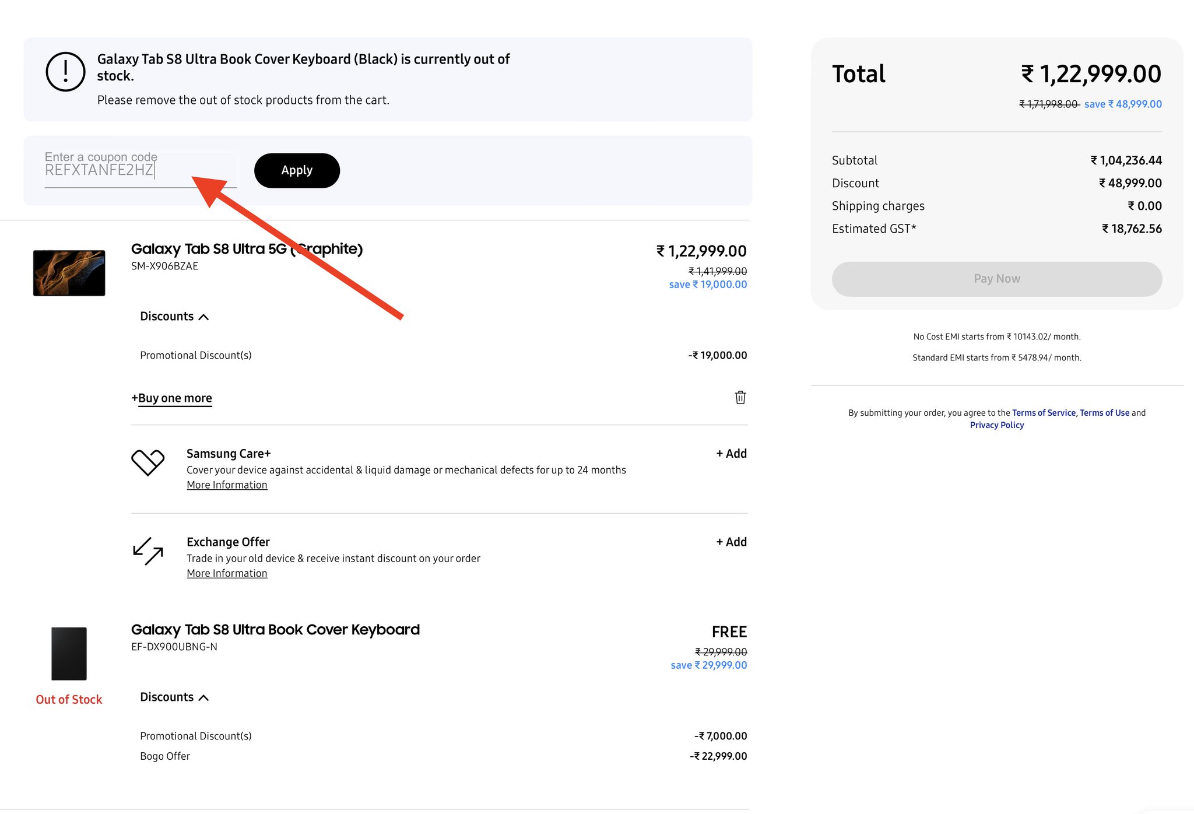Click the Estimated GST* value ₹ 18,762.56
Viewport: 1194px width, 814px height.
pyautogui.click(x=1132, y=229)
